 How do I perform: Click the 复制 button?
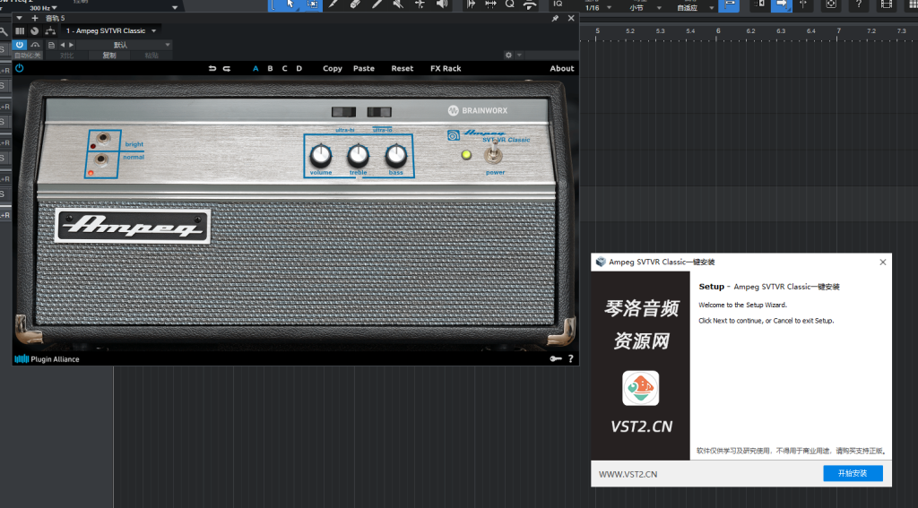[x=109, y=56]
